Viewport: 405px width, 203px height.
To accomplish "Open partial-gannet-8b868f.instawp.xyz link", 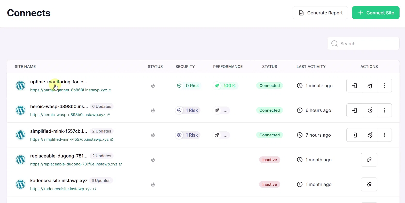I will (x=71, y=90).
